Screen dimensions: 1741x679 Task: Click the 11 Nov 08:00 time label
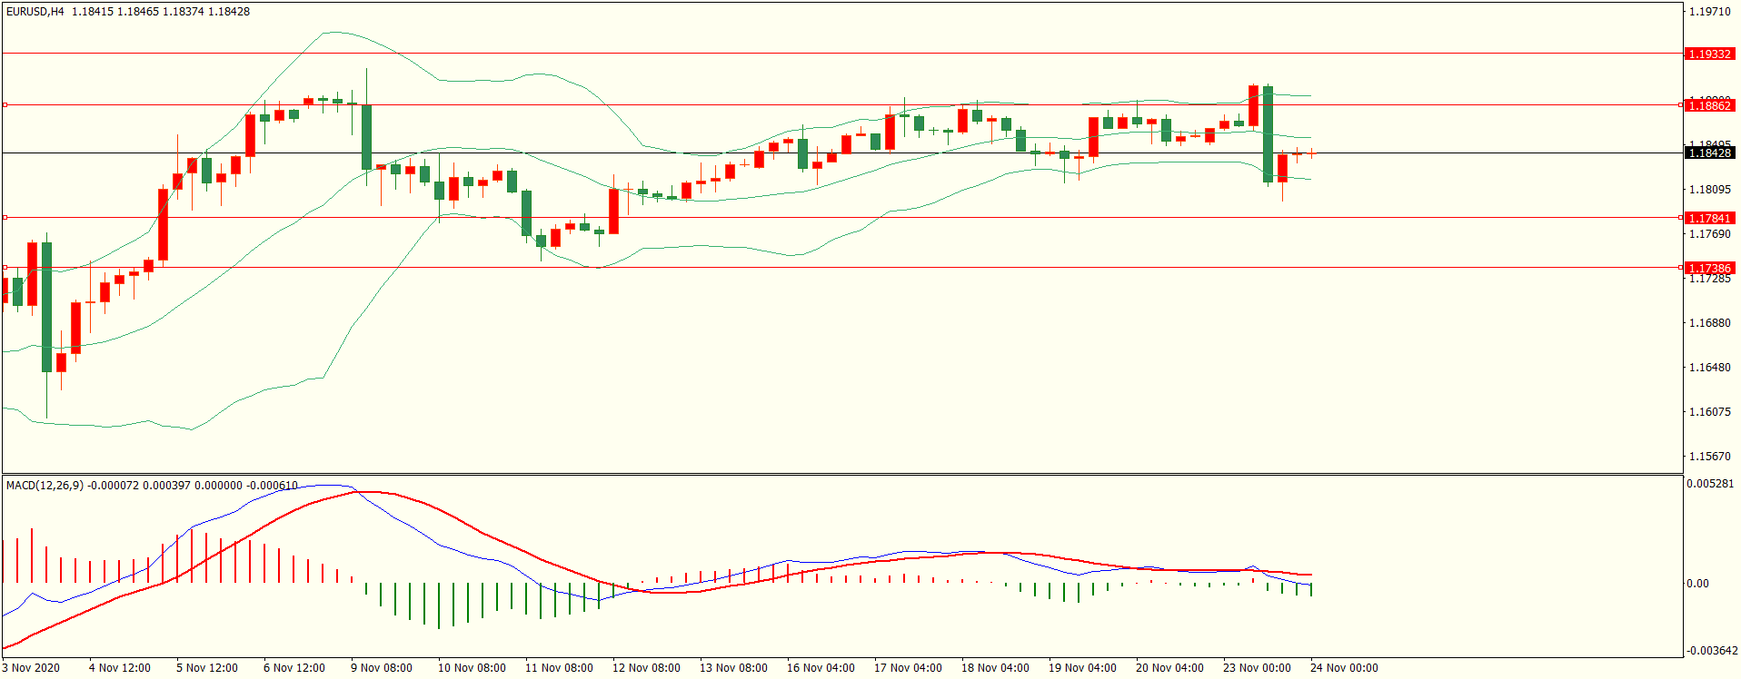559,668
